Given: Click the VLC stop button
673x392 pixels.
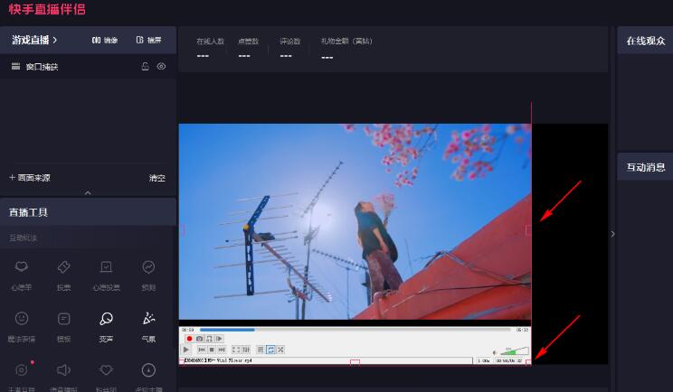Looking at the screenshot, I should 211,350.
